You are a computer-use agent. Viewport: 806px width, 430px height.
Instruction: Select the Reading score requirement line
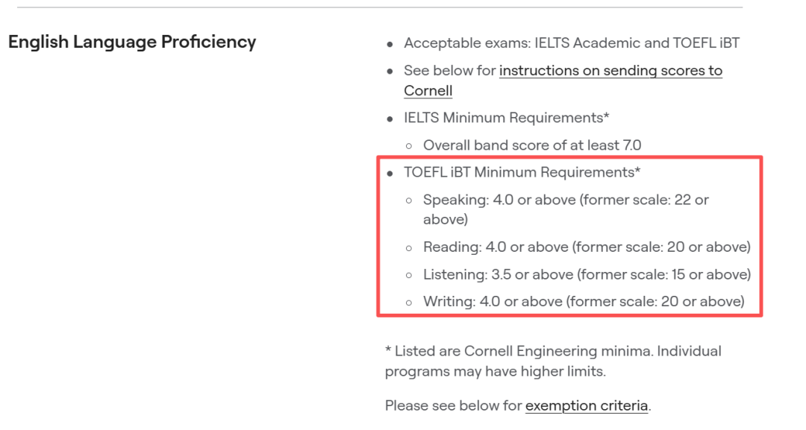(587, 247)
